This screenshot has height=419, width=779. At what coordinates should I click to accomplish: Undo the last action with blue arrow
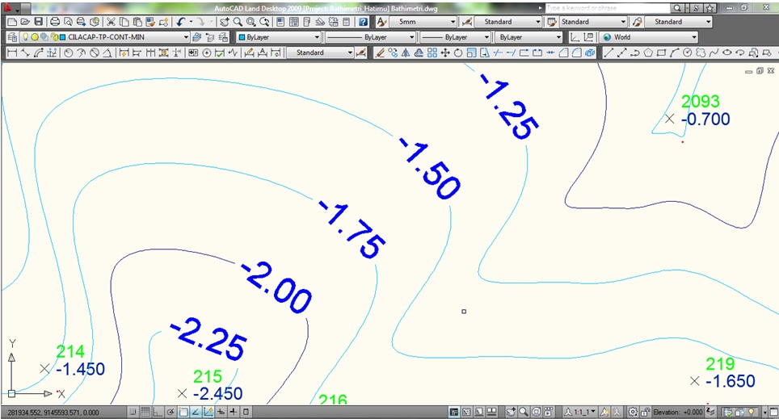(x=180, y=22)
